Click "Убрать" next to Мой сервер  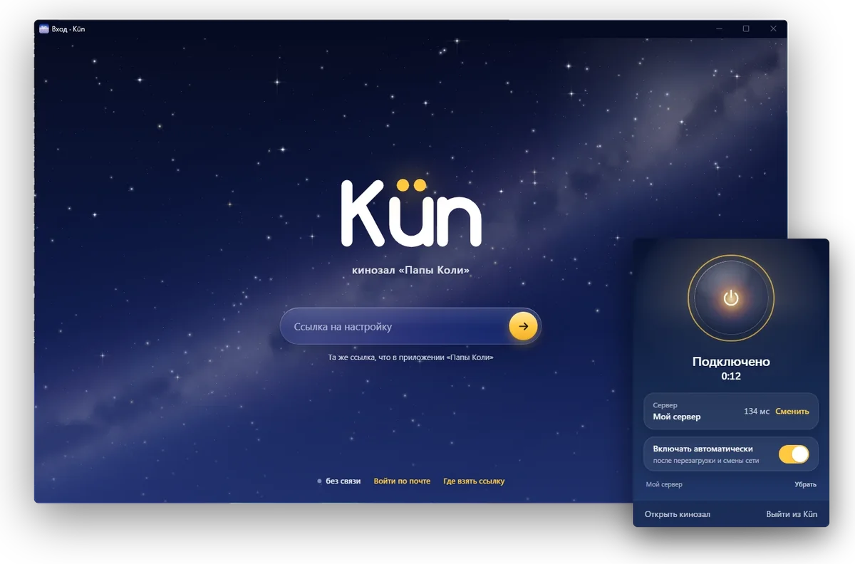pyautogui.click(x=806, y=485)
